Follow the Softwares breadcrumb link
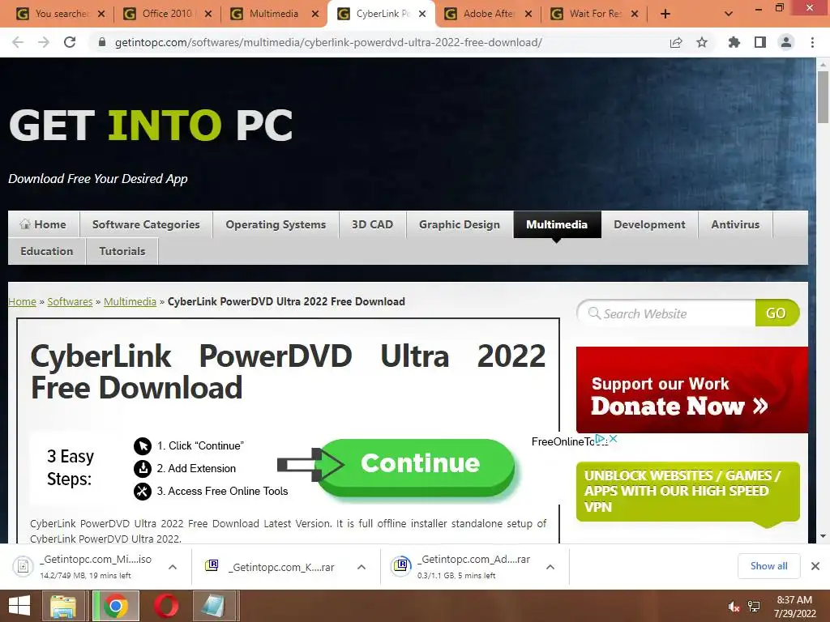The width and height of the screenshot is (830, 622). [x=70, y=301]
